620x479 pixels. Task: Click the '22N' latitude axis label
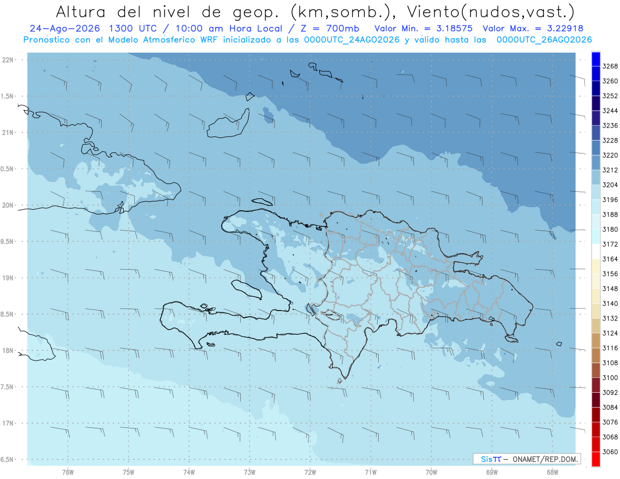point(8,59)
